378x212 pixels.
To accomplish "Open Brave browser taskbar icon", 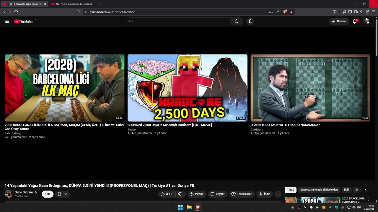I will coord(198,207).
